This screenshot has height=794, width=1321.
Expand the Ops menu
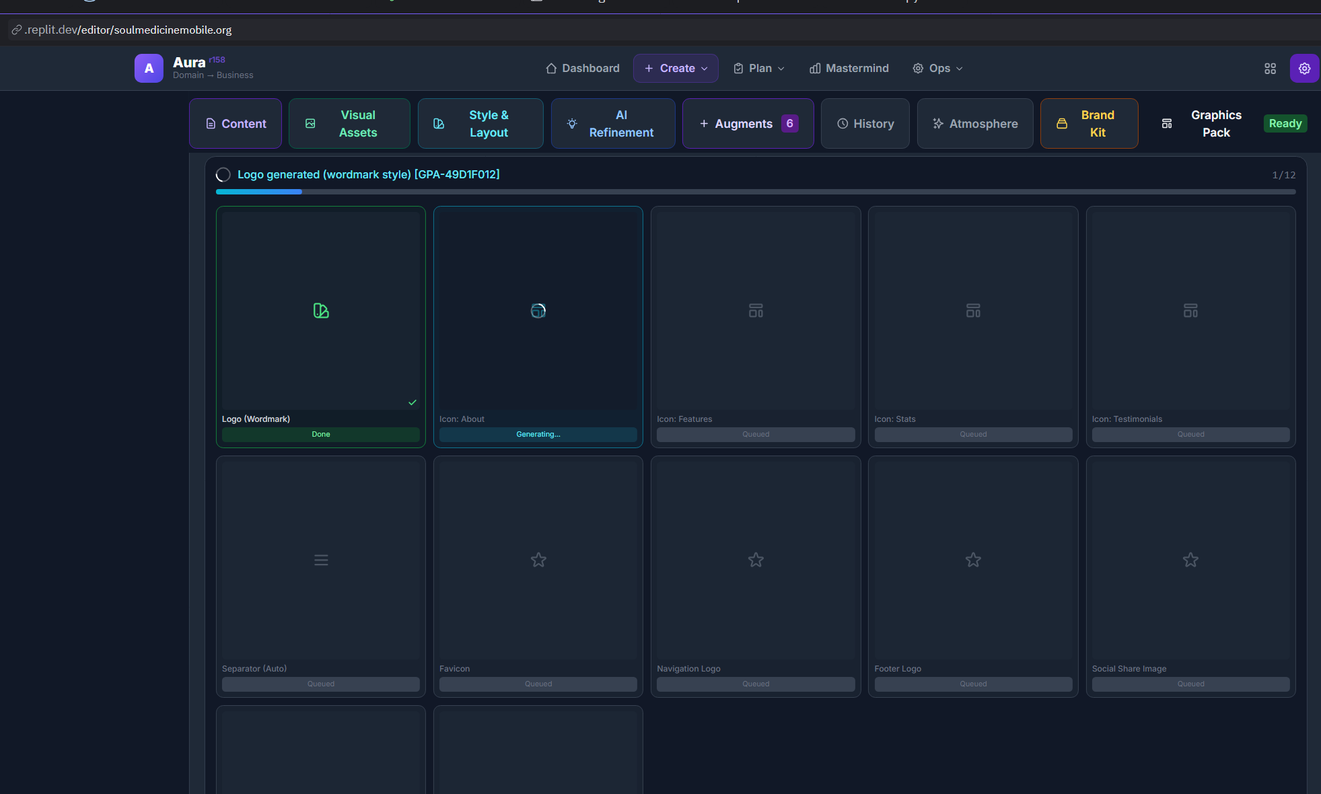click(938, 69)
